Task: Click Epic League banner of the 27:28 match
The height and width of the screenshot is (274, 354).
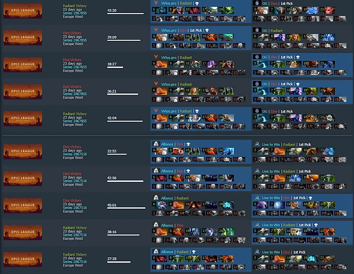Action: tap(23, 259)
